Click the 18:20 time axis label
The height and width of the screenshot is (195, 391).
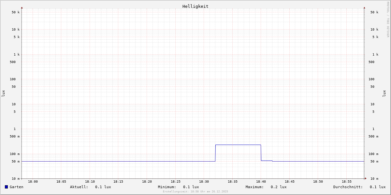coord(147,182)
